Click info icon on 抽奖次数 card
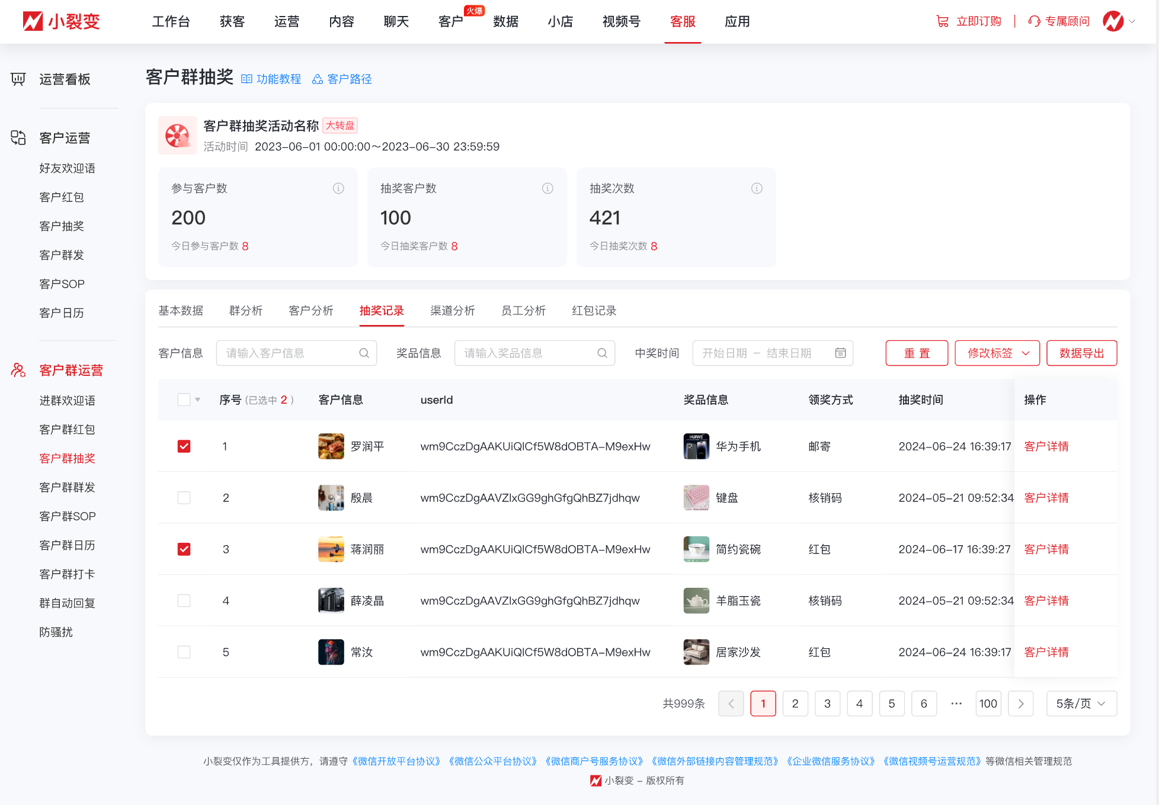The image size is (1159, 805). (x=757, y=188)
